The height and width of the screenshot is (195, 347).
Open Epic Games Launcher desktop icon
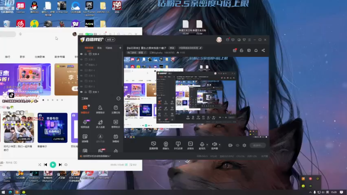coord(89,8)
